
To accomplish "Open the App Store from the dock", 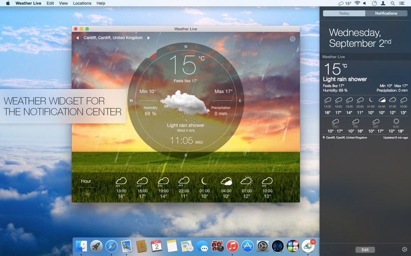I will (248, 246).
